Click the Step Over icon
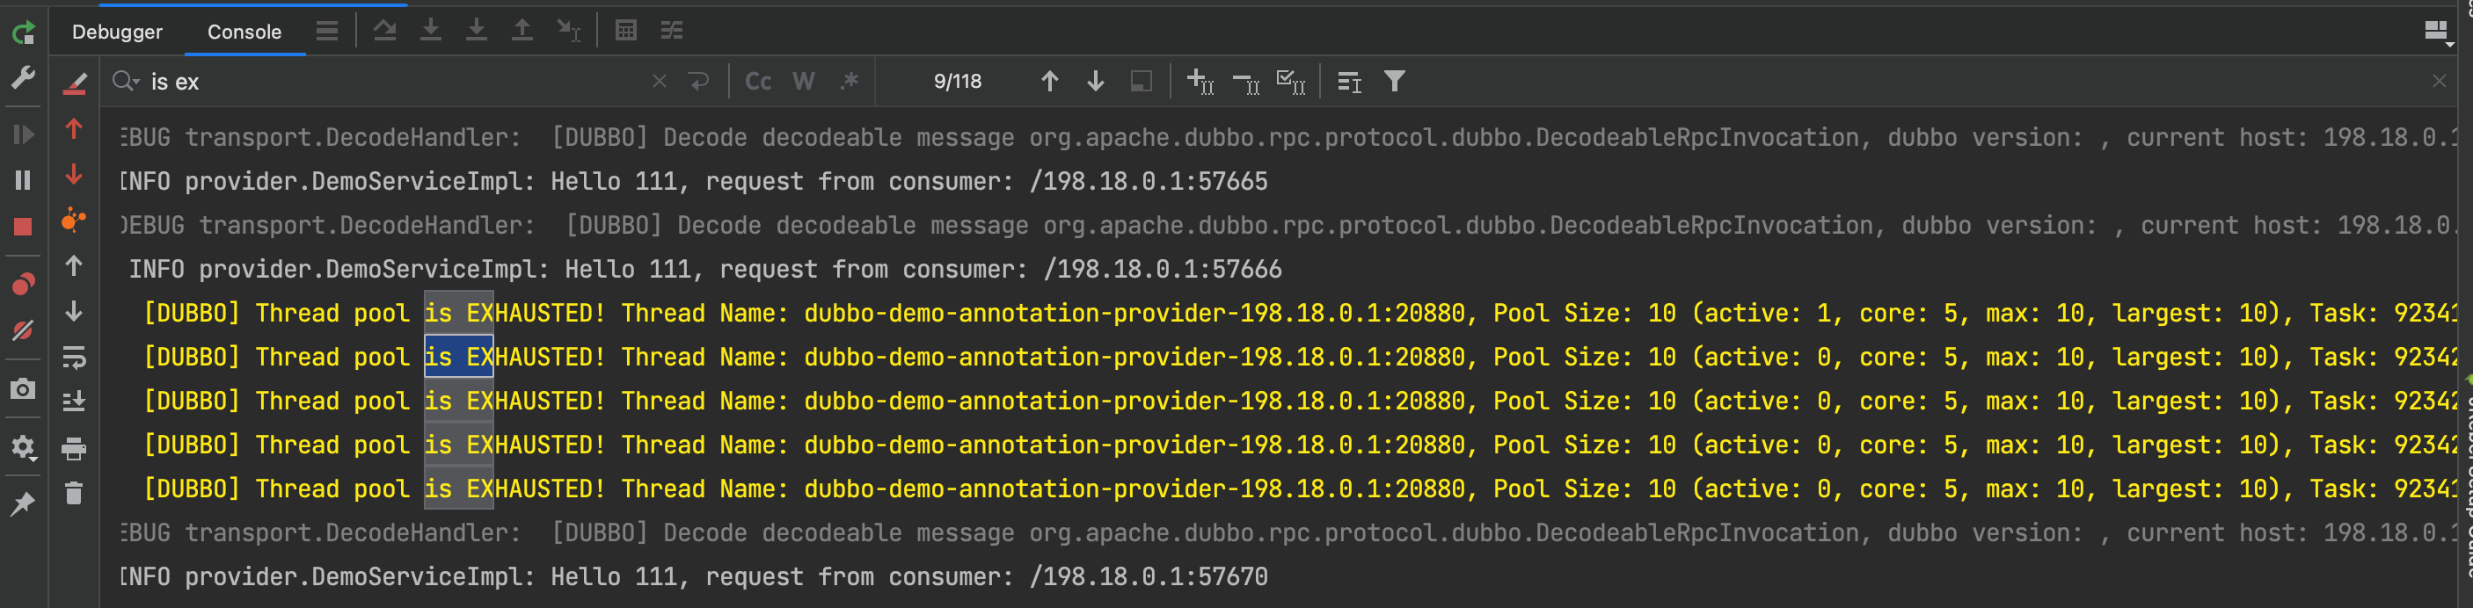This screenshot has width=2473, height=608. (384, 31)
